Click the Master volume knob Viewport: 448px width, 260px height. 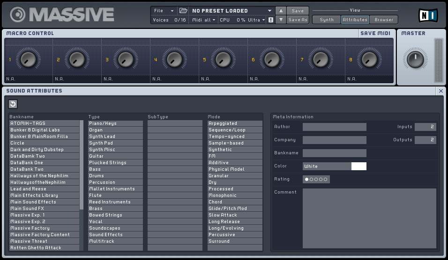[415, 59]
